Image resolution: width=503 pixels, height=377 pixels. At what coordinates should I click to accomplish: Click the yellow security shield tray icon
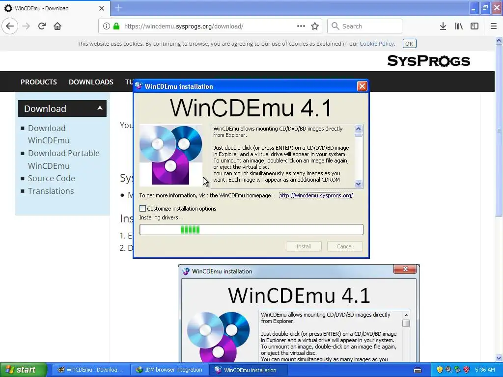click(440, 370)
